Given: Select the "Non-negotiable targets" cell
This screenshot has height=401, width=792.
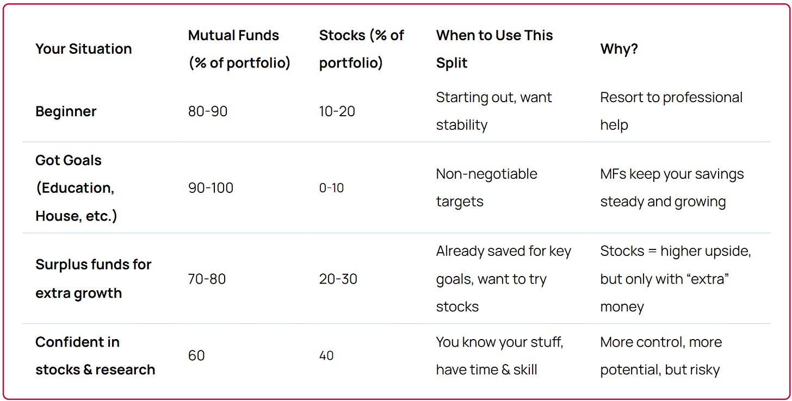Looking at the screenshot, I should coord(486,187).
